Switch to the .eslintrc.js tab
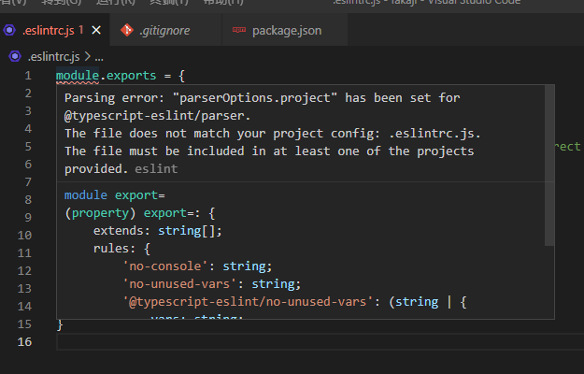Image resolution: width=584 pixels, height=374 pixels. click(55, 30)
